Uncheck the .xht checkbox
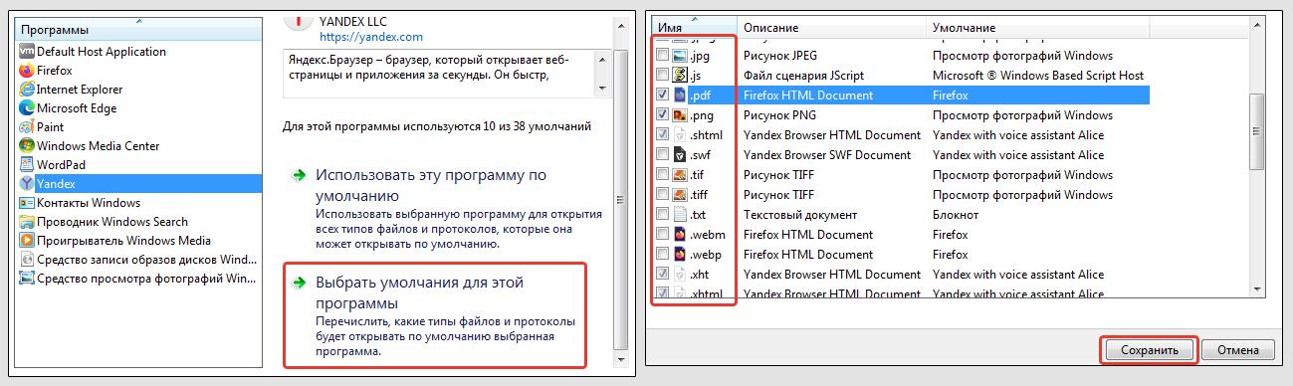Image resolution: width=1293 pixels, height=386 pixels. tap(662, 275)
